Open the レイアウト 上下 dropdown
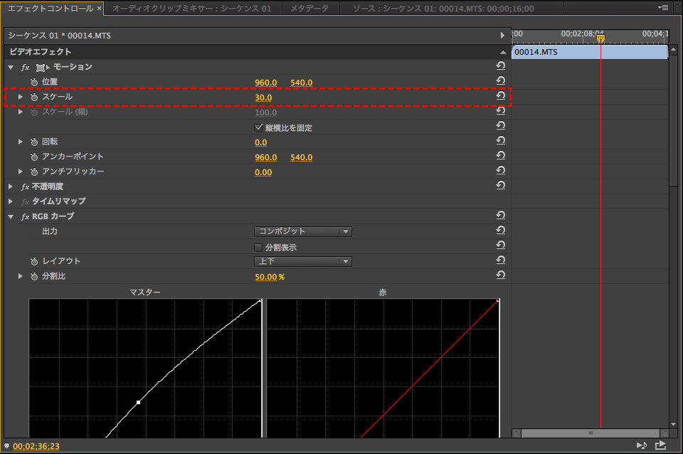Screen dimensions: 683x454 coord(303,261)
